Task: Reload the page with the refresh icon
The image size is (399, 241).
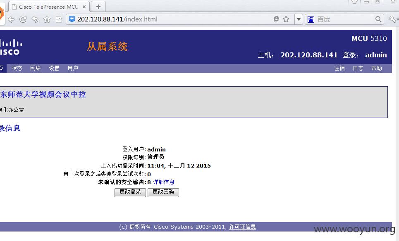Action: tap(23, 19)
